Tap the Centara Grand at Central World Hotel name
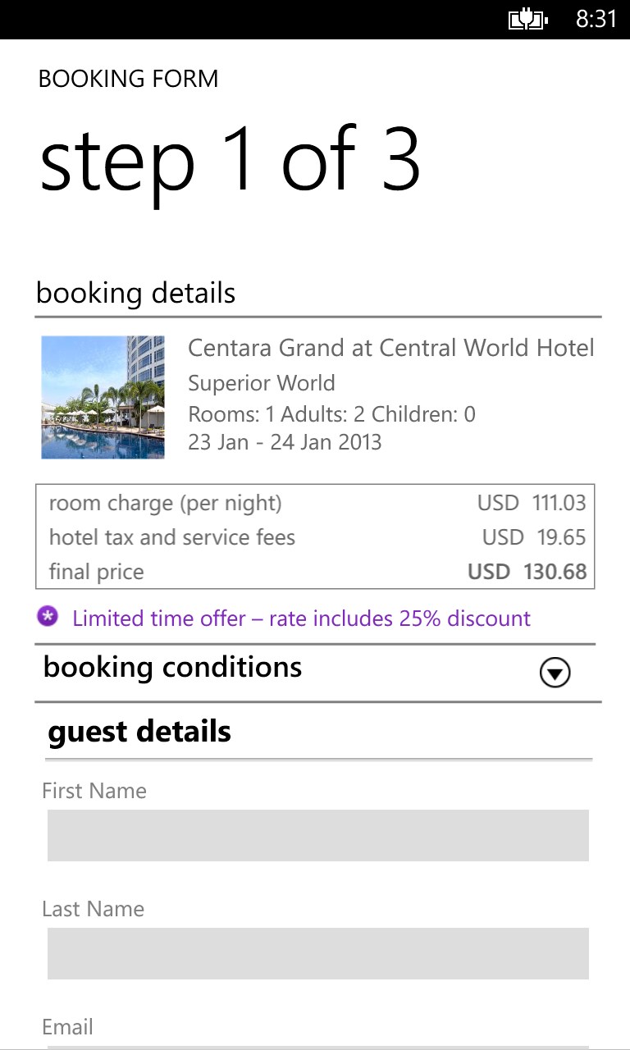Image resolution: width=630 pixels, height=1050 pixels. (x=390, y=348)
